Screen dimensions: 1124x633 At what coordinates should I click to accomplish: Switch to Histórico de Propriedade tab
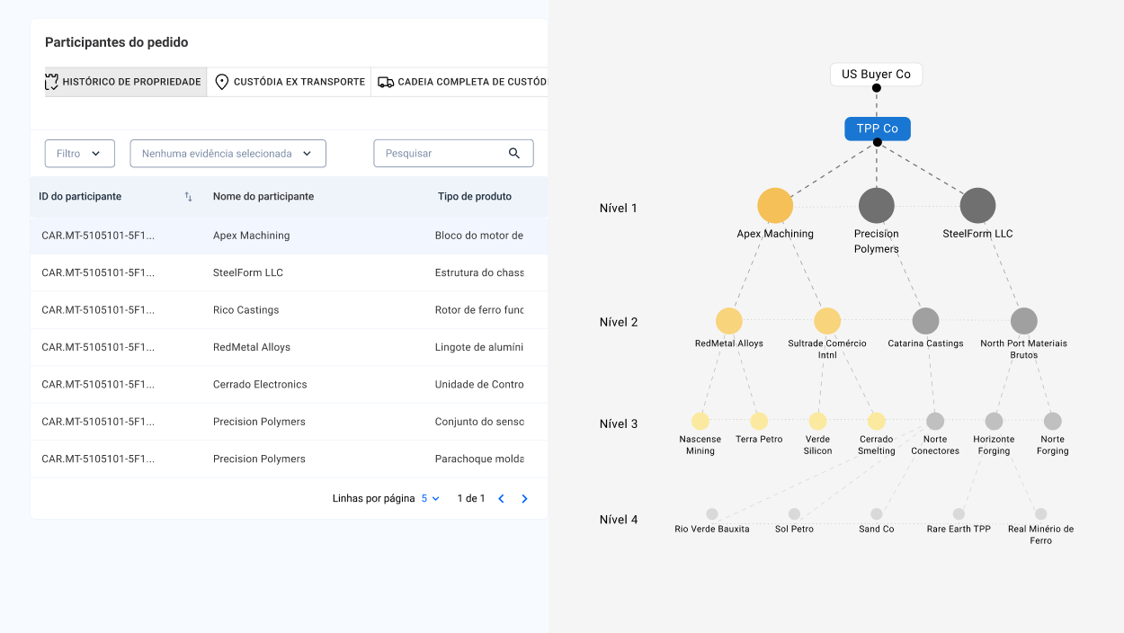coord(126,82)
